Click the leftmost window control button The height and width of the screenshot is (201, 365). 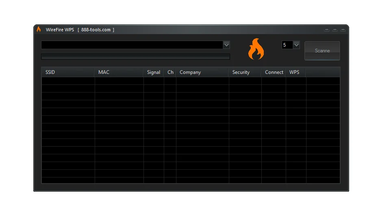click(x=327, y=30)
